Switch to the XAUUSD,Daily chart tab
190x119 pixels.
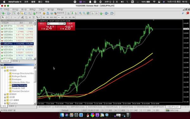click(x=143, y=107)
